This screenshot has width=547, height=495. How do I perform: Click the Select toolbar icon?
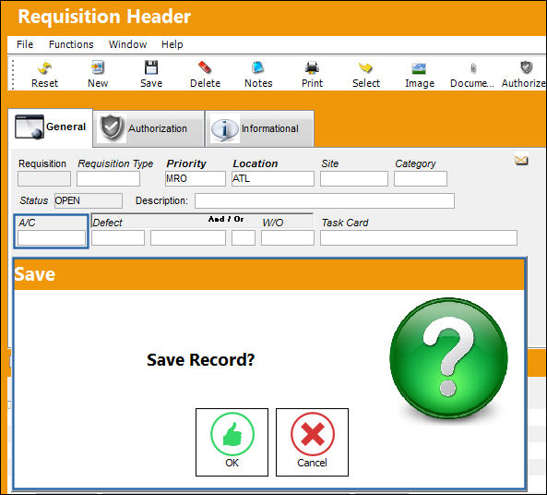[365, 74]
